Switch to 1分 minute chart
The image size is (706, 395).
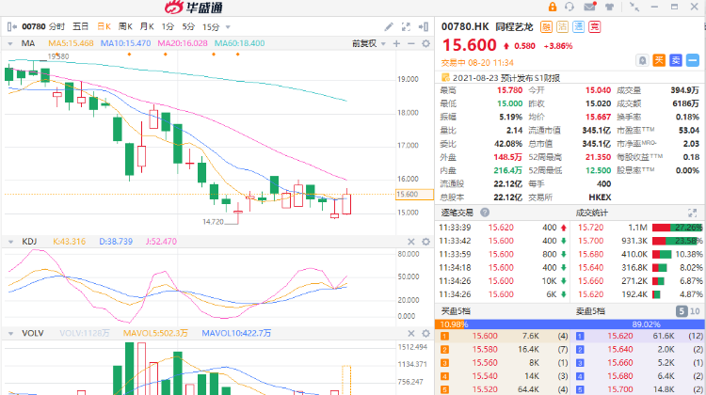click(168, 27)
